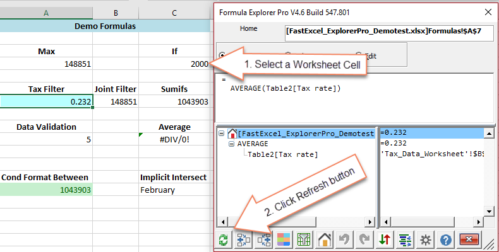Click value pane vertical scrollbar up arrow

[489, 134]
